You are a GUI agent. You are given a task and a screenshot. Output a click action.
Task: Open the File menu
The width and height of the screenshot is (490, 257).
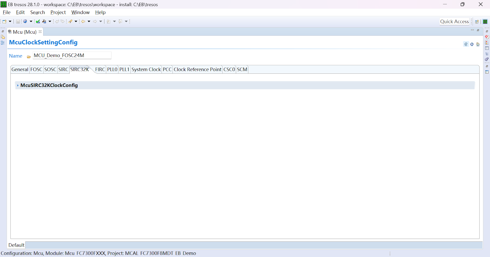pos(6,12)
